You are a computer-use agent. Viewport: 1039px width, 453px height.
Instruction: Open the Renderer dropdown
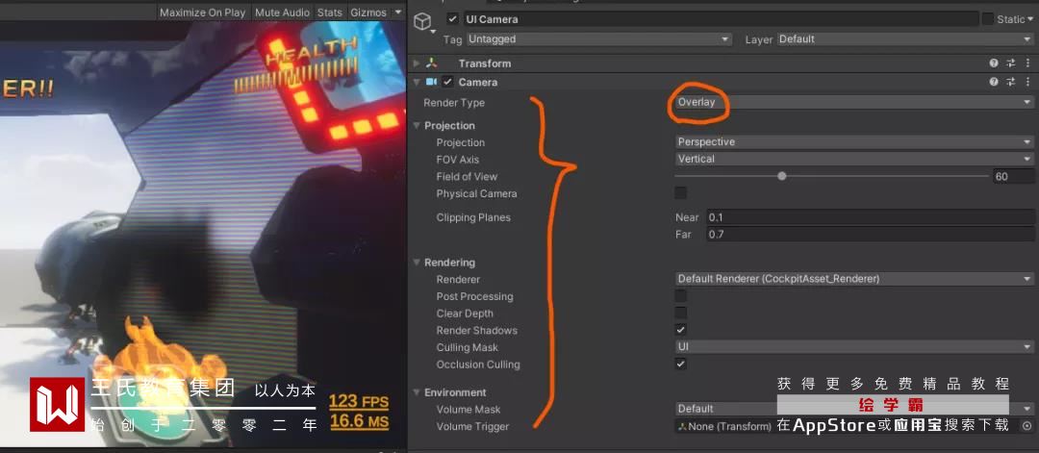(x=854, y=279)
